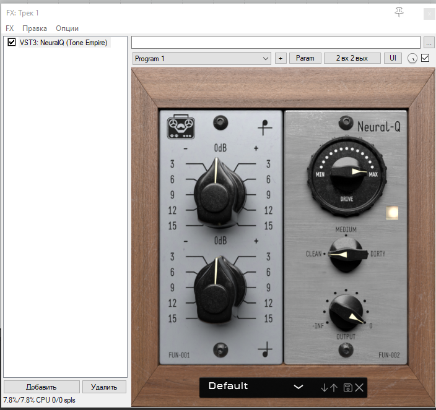Click the -INF label near output knob
436x410 pixels.
point(318,326)
